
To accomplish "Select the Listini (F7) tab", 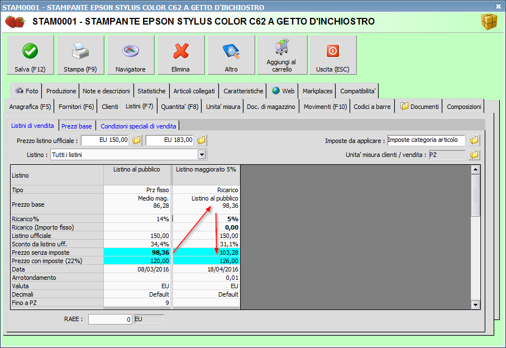I will [139, 106].
